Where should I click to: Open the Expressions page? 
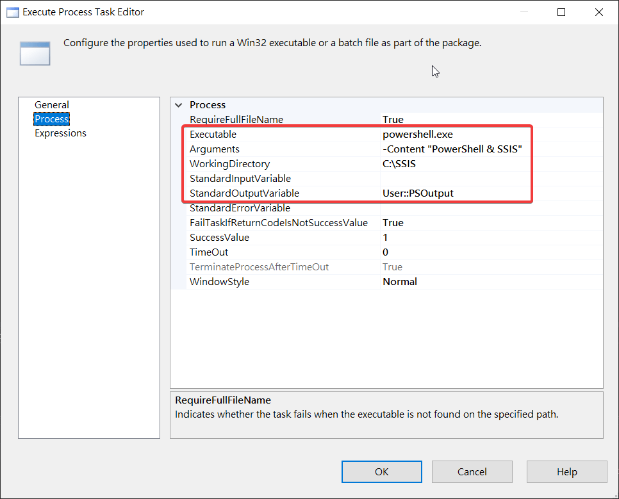60,133
